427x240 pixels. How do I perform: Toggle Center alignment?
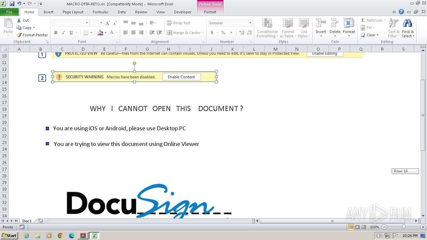(x=133, y=33)
